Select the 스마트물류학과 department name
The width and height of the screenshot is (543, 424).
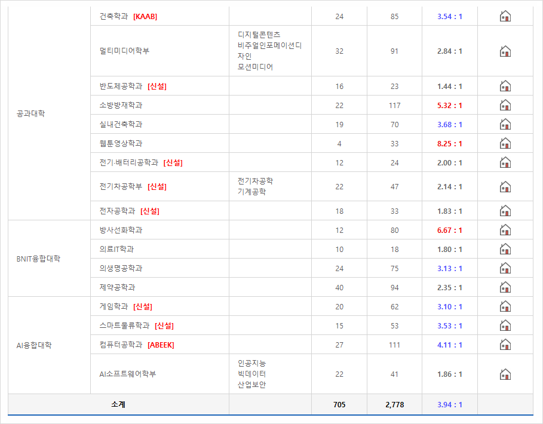pos(124,325)
